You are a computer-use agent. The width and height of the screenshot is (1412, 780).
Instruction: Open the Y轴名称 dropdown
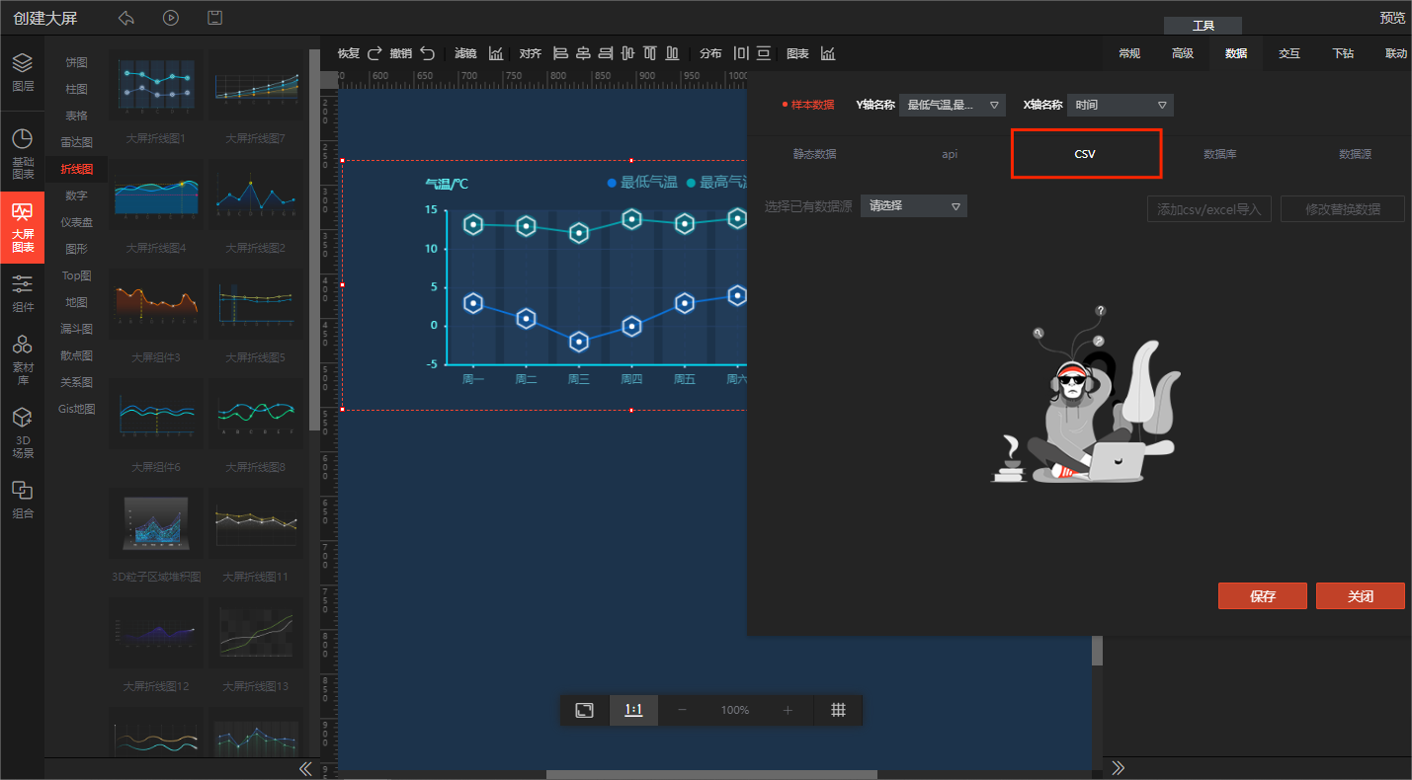(x=952, y=105)
